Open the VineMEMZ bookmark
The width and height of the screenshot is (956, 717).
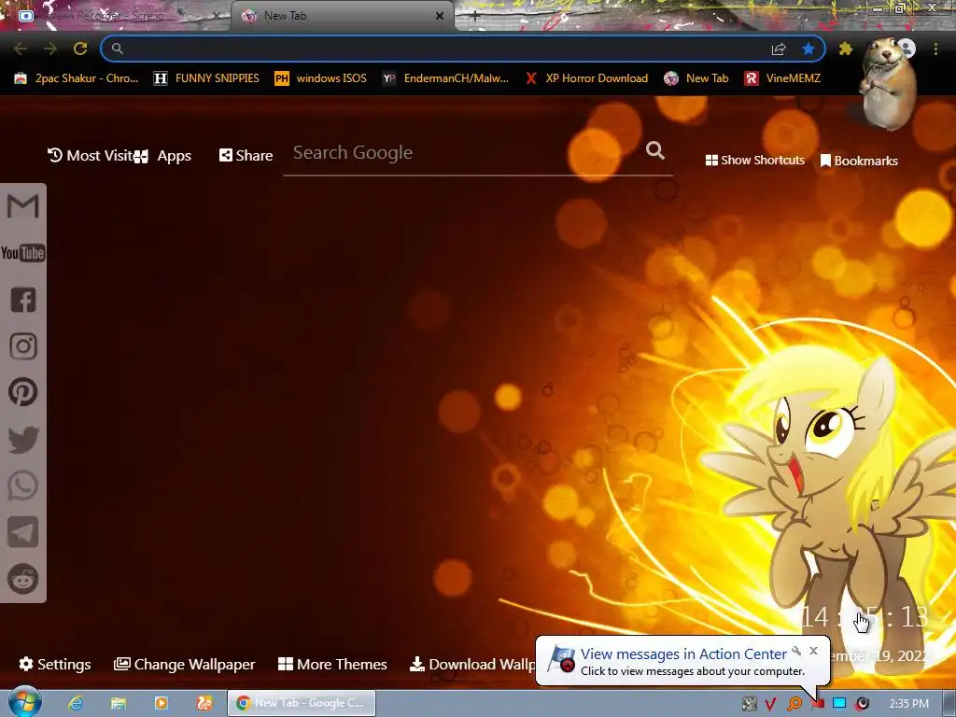pos(782,78)
